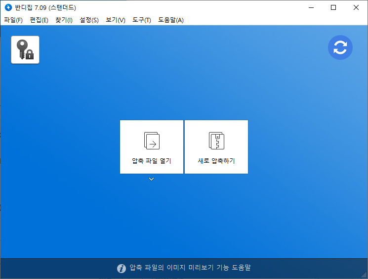Screen dimensions: 368x279
Task: Click the 새로 압축하기 tile
Action: (216, 147)
